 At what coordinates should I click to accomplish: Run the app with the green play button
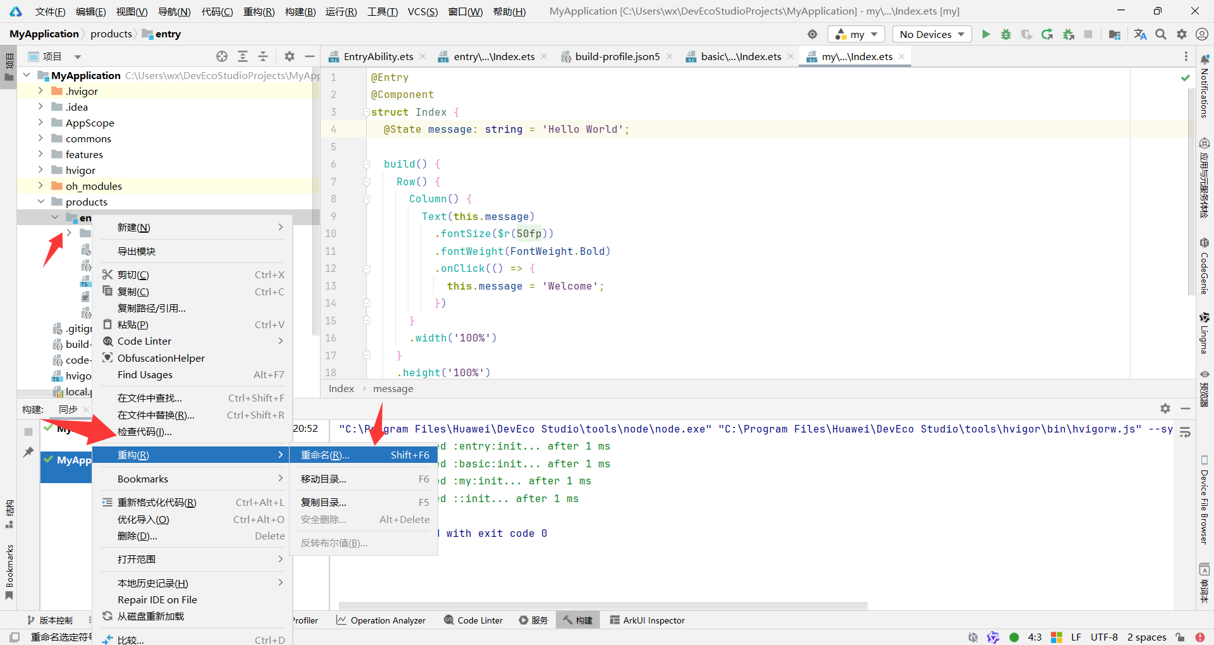coord(985,34)
